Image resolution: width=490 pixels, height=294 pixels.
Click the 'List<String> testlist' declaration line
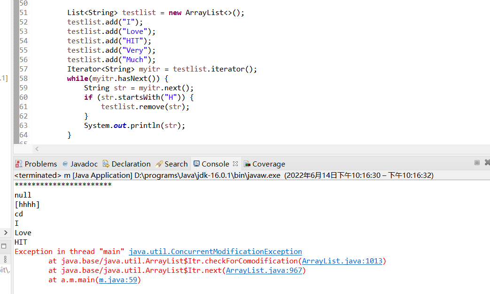click(156, 13)
